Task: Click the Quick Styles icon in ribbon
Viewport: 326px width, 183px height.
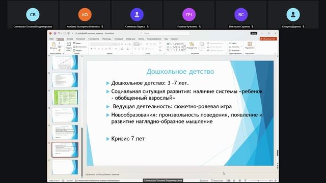Action: pyautogui.click(x=202, y=44)
